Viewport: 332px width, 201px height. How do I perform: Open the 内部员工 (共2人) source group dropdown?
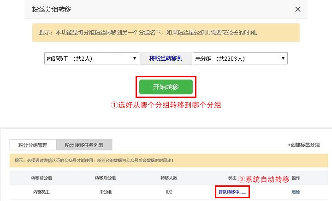coord(91,58)
